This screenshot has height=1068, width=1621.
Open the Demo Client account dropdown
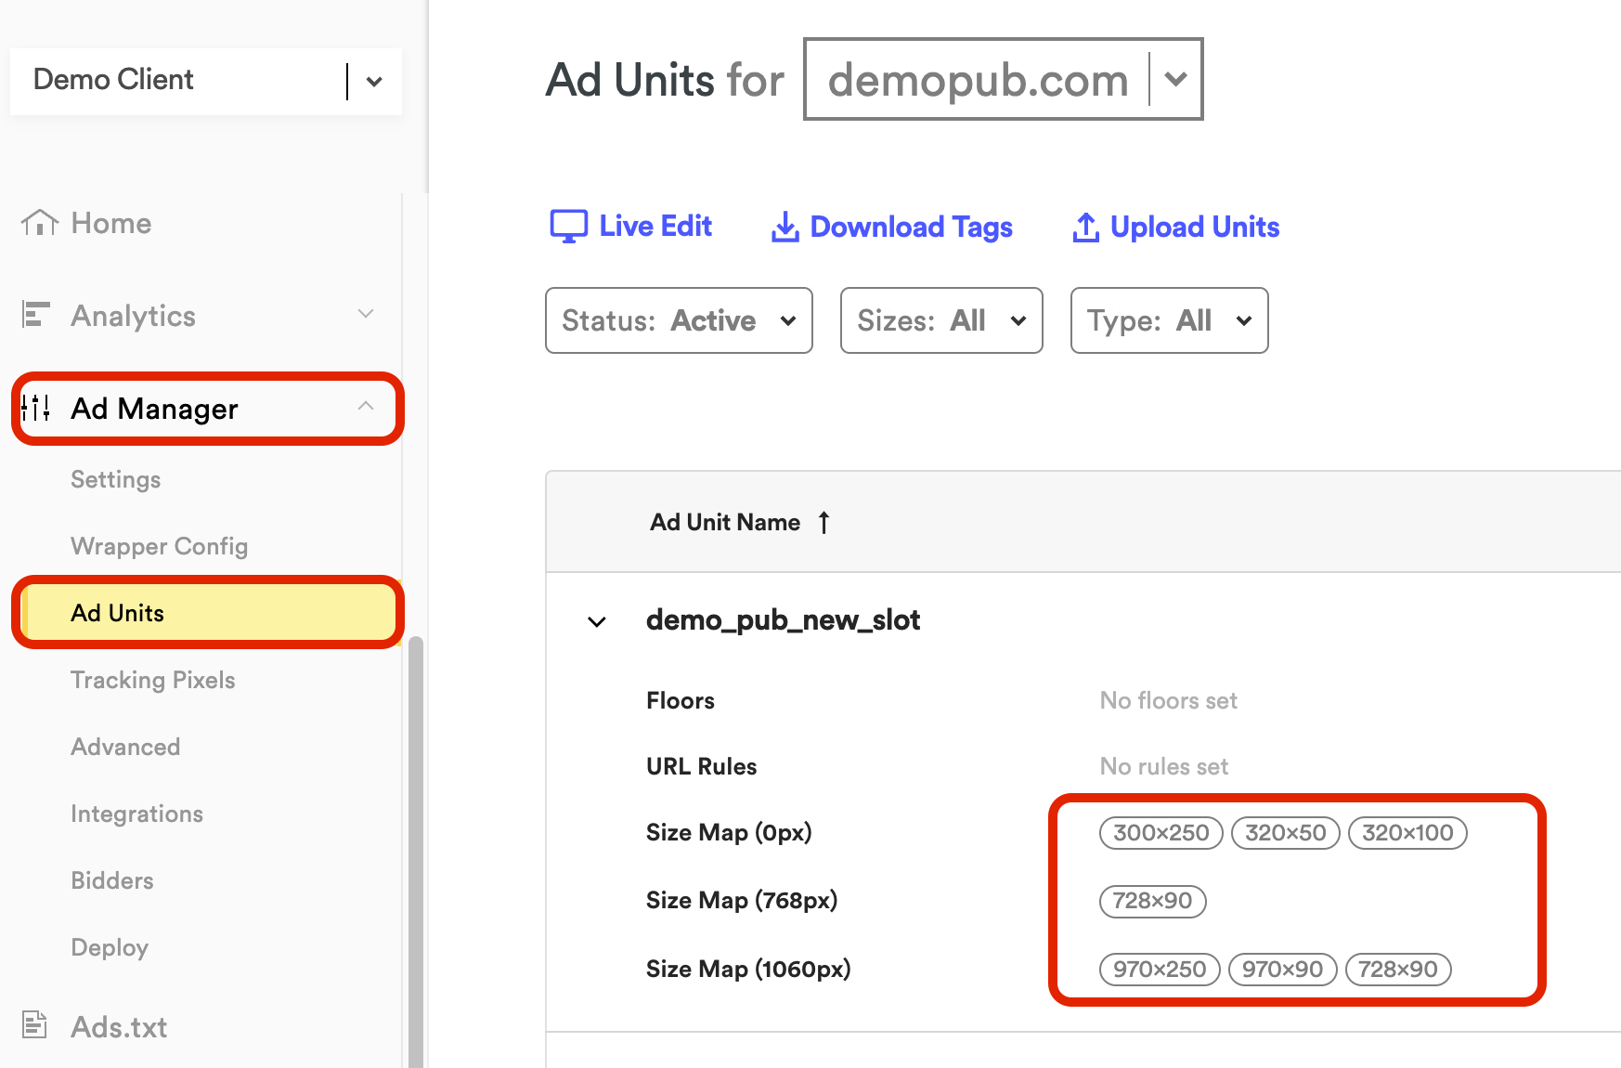point(206,81)
